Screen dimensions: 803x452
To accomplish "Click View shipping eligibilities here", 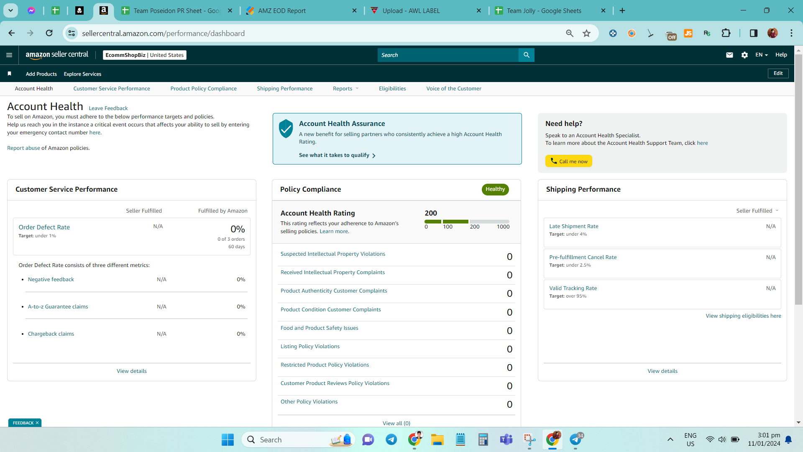I will (743, 316).
